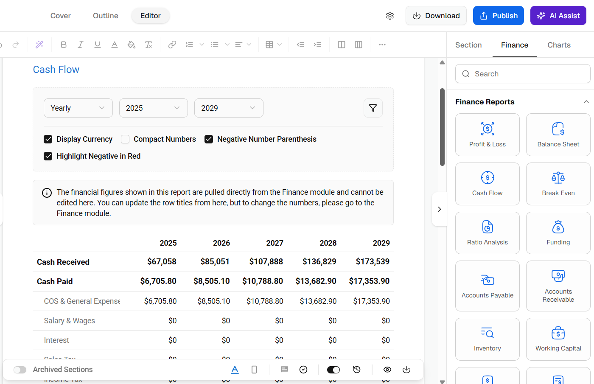Expand the alignment options arrow

249,45
